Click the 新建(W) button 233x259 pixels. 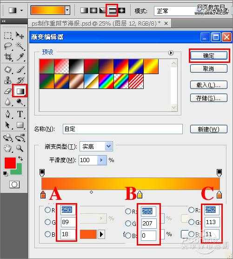(209, 129)
